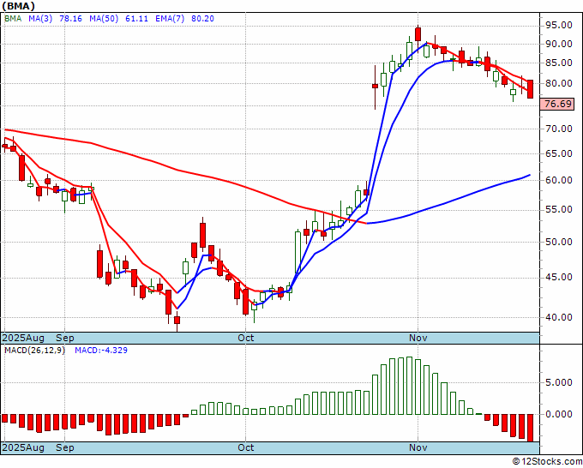Click the last red candlestick near 76.69

point(530,89)
